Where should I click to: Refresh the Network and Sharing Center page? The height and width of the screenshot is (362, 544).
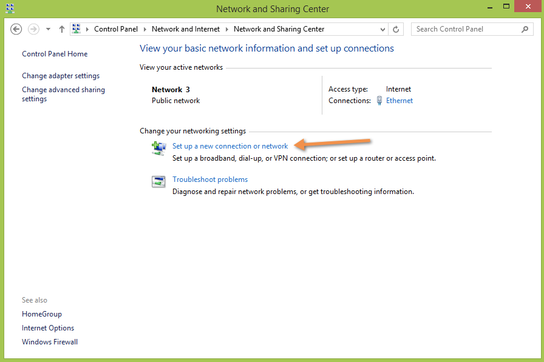[396, 29]
